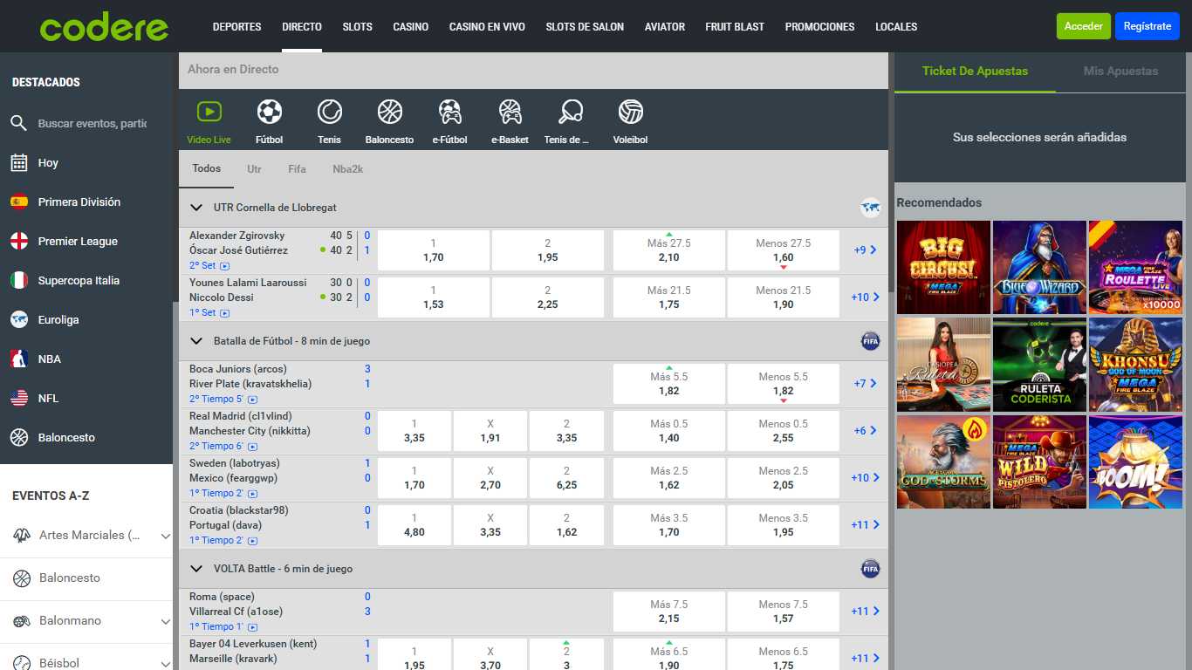1192x670 pixels.
Task: Open Baloncesto ball icon in Destacados
Action: coord(19,437)
